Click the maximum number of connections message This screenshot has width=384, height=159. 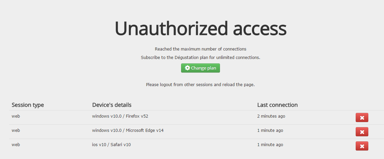point(201,49)
